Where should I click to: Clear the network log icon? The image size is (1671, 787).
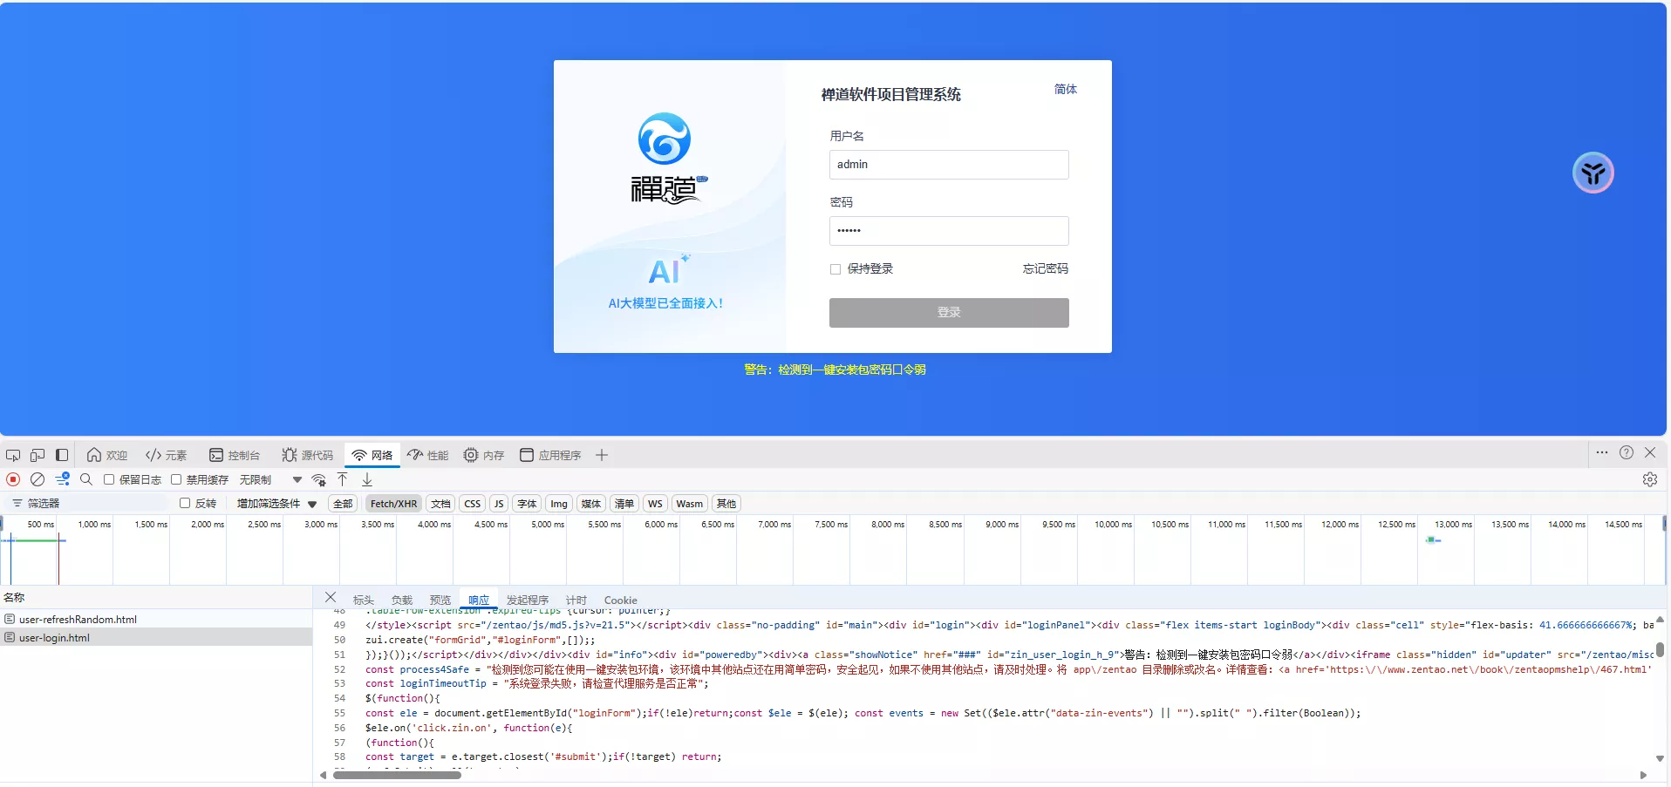(38, 479)
